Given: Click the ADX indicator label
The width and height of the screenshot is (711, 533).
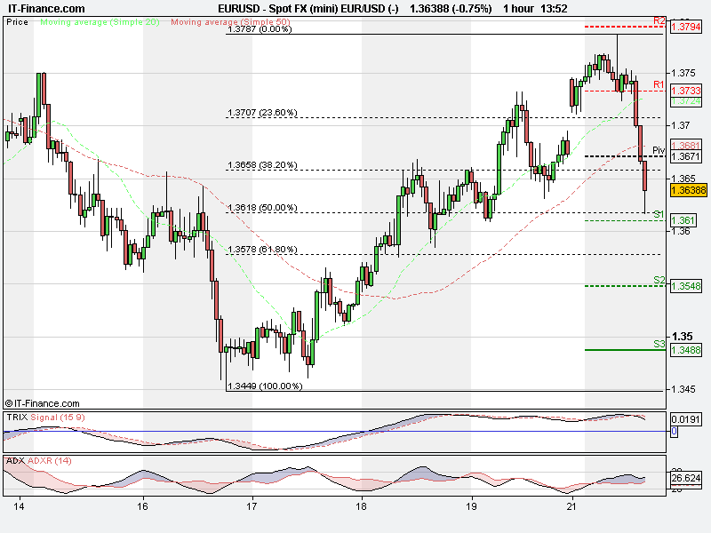Looking at the screenshot, I should 15,460.
